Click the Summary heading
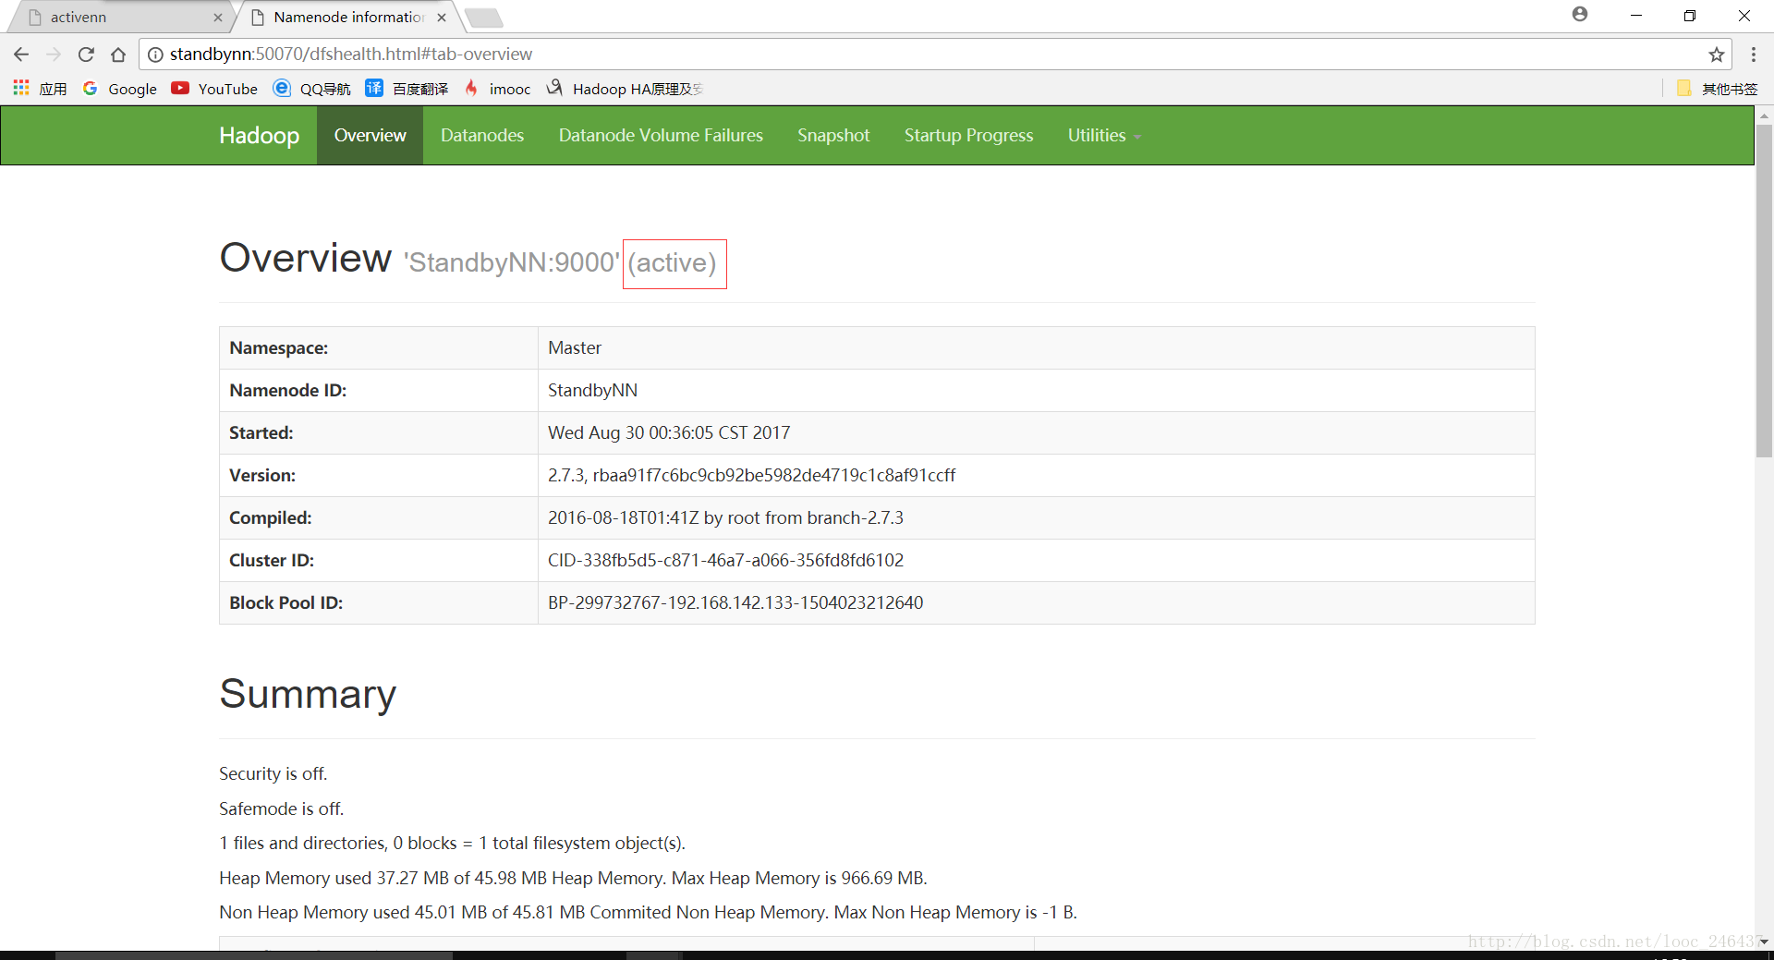 tap(308, 694)
